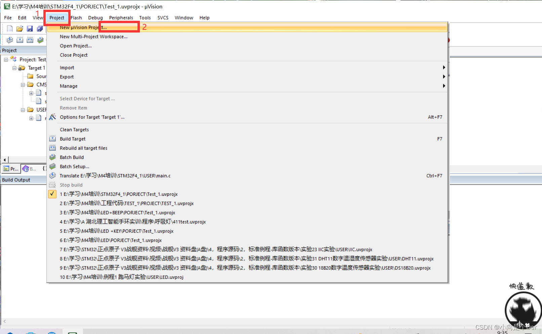This screenshot has height=334, width=542.
Task: Click the Batch Build toolbar icon
Action: (40, 40)
